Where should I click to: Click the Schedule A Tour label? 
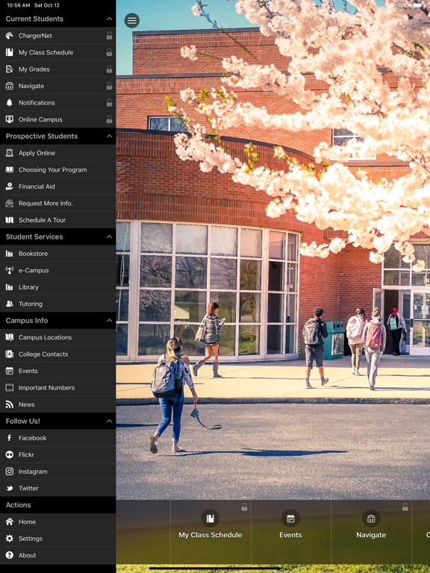42,220
